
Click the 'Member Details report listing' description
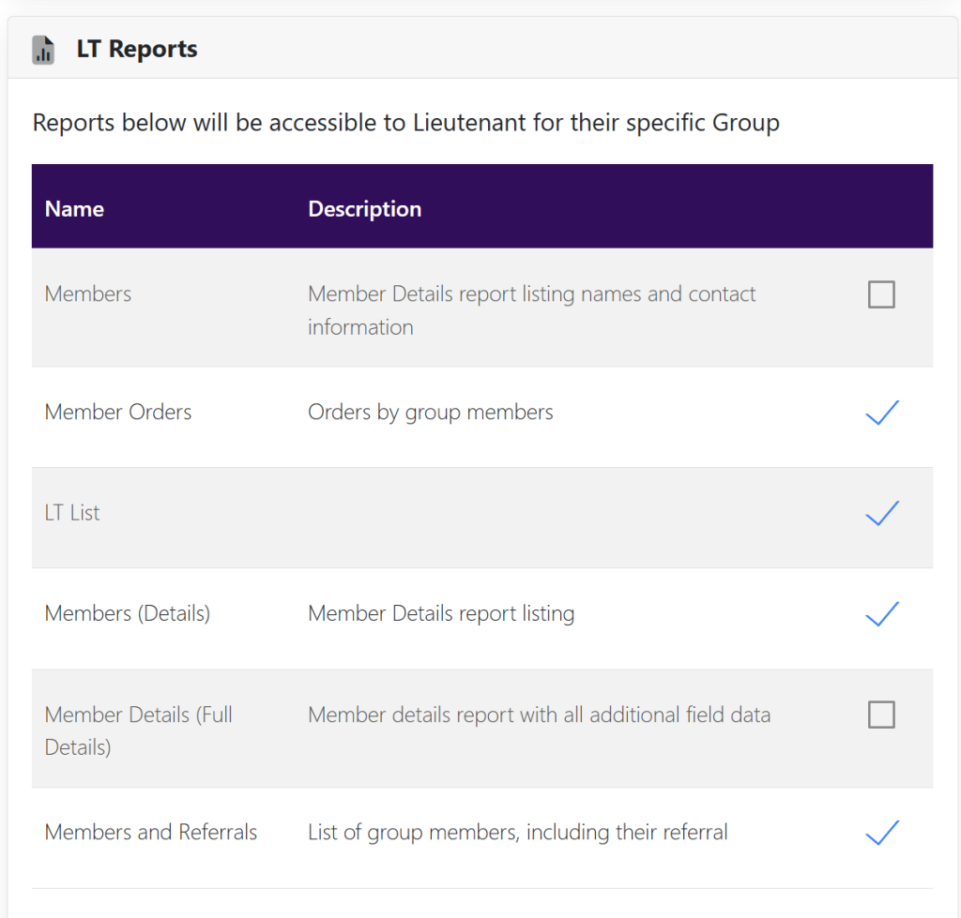click(441, 614)
